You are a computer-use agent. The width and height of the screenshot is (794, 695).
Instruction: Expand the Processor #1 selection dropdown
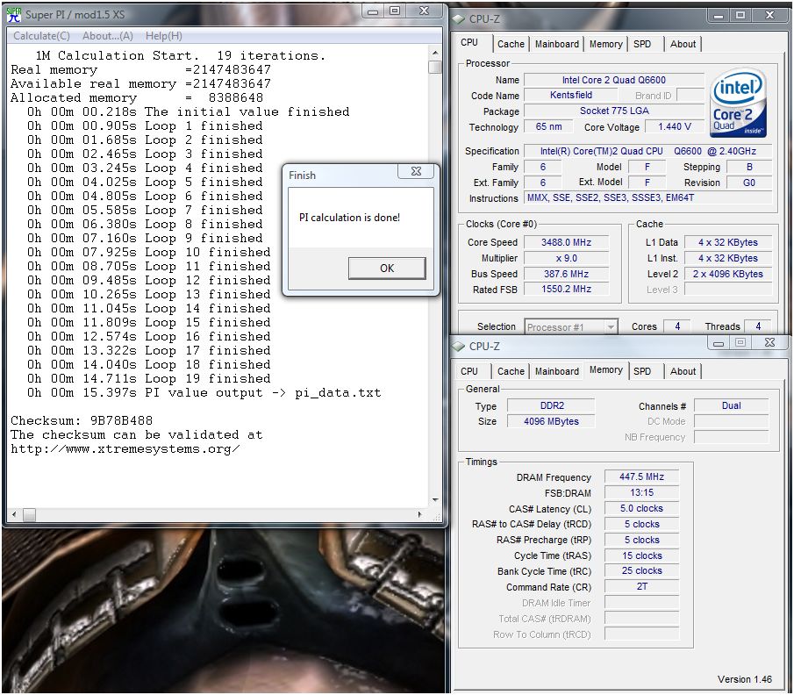click(x=612, y=327)
